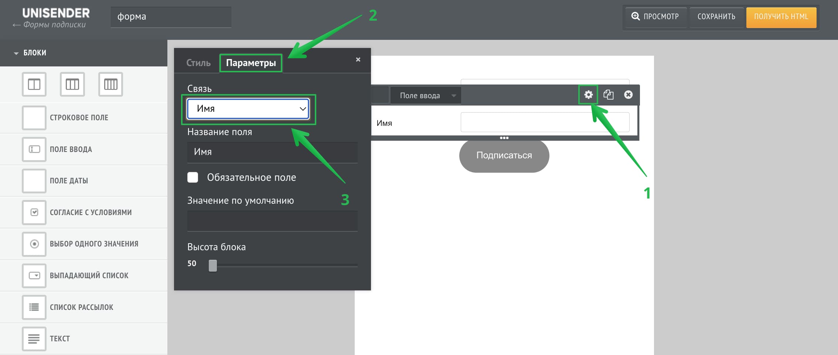The image size is (838, 355).
Task: Duplicate the field with the copy icon
Action: pos(609,95)
